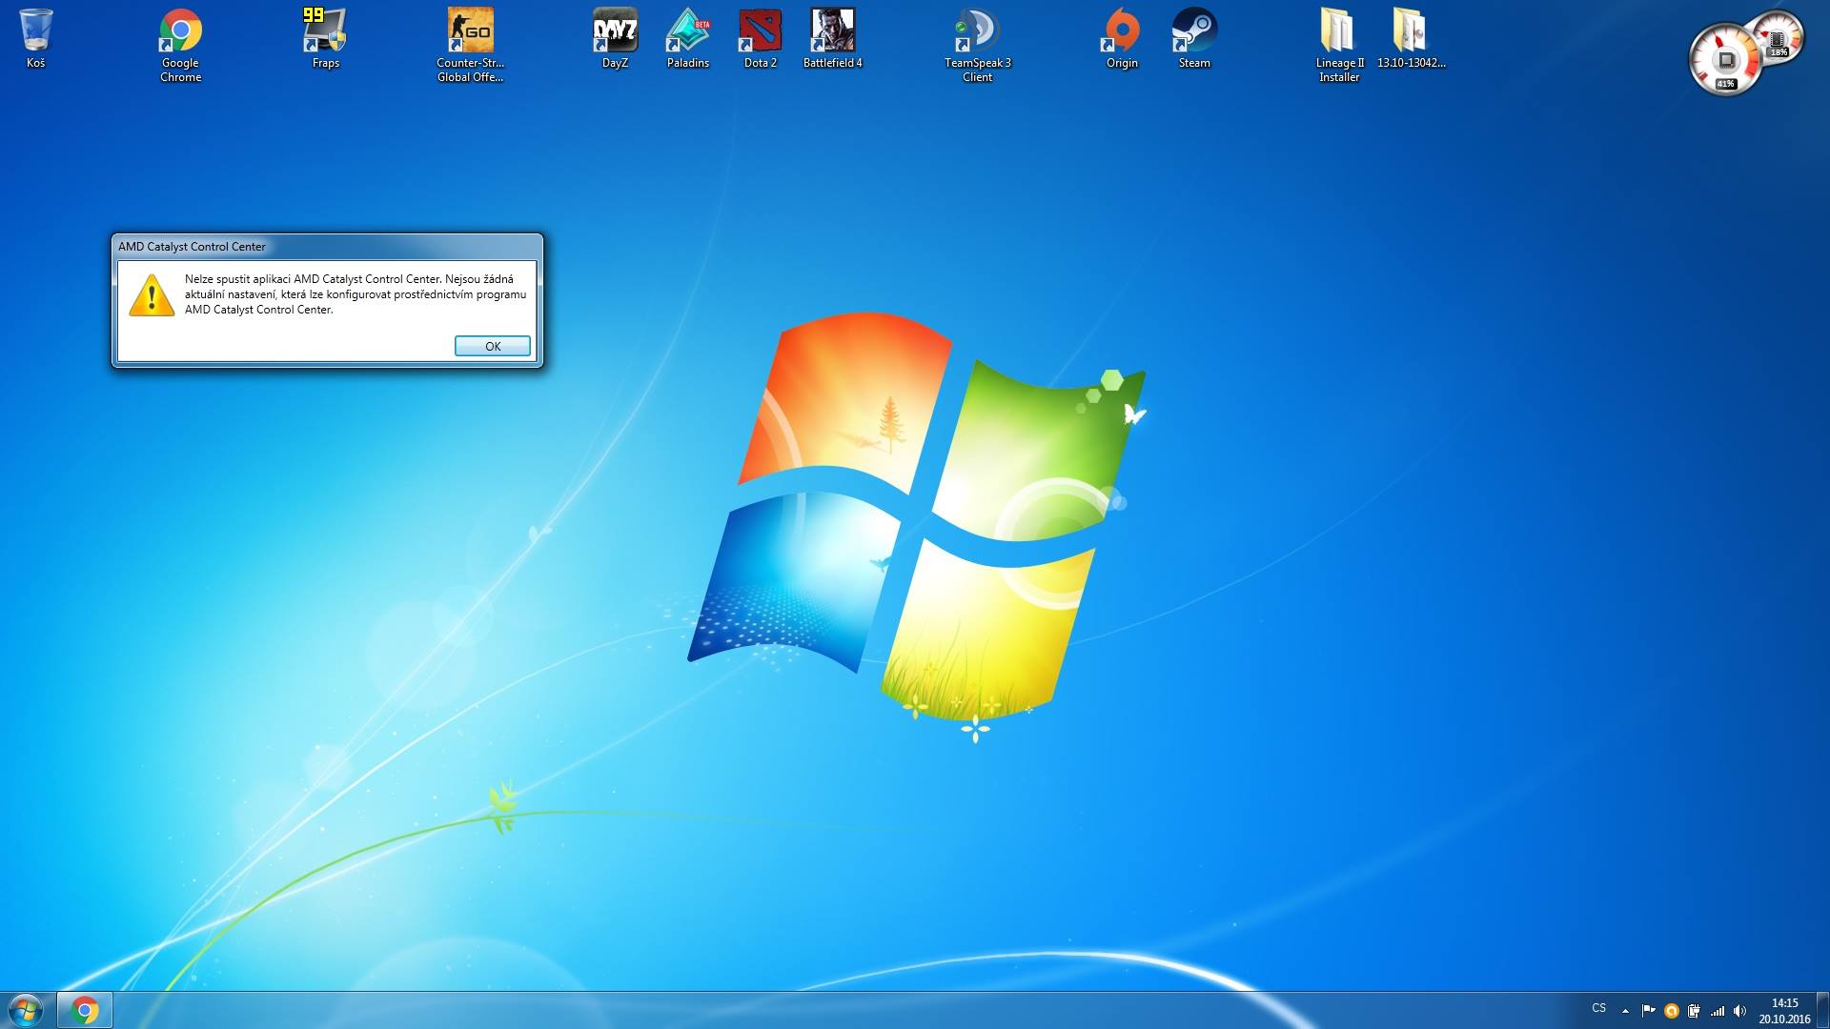
Task: Select the Origin desktop shortcut
Action: coord(1122,39)
